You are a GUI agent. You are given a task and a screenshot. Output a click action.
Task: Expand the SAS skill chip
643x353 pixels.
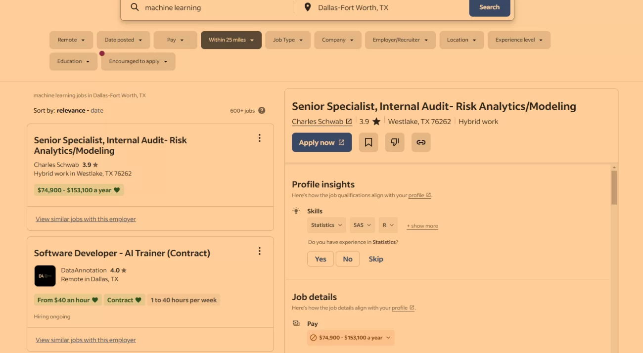coord(363,225)
